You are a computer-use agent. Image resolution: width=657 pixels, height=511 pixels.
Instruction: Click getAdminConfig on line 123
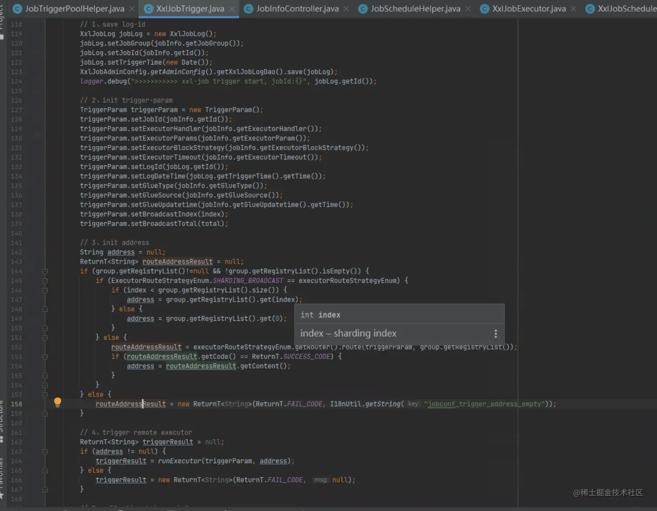[x=178, y=72]
